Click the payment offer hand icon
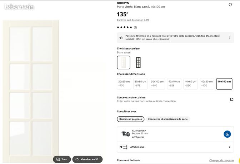240x164 pixels. point(121,37)
